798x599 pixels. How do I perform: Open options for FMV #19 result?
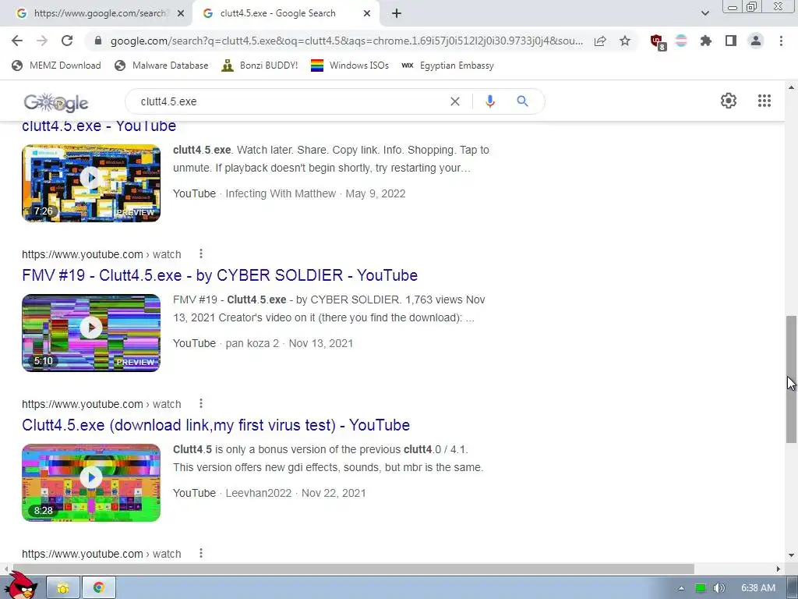tap(201, 253)
